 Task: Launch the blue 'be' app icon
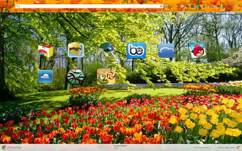tap(136, 51)
